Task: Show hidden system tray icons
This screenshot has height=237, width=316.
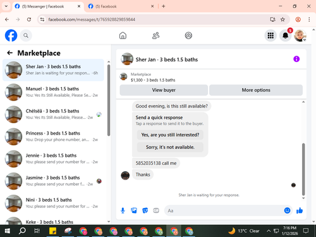Action: 269,231
